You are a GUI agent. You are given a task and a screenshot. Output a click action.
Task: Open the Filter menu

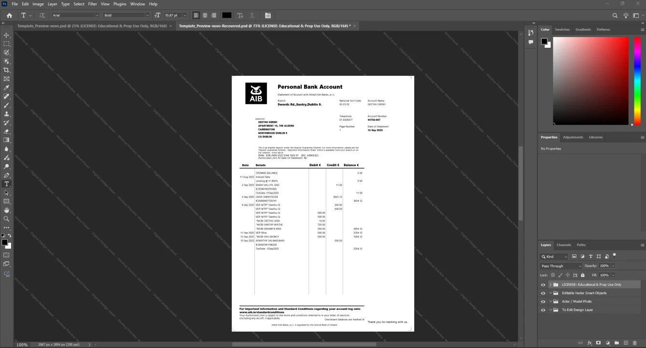coord(92,4)
